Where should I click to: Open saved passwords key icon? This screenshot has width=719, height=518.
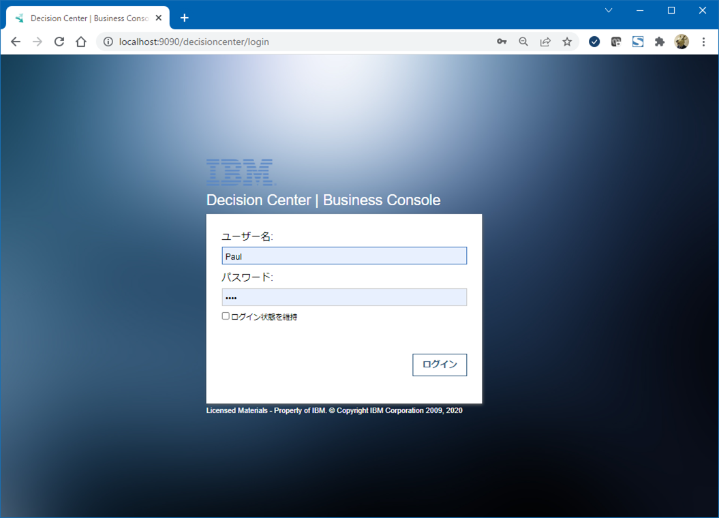[502, 42]
